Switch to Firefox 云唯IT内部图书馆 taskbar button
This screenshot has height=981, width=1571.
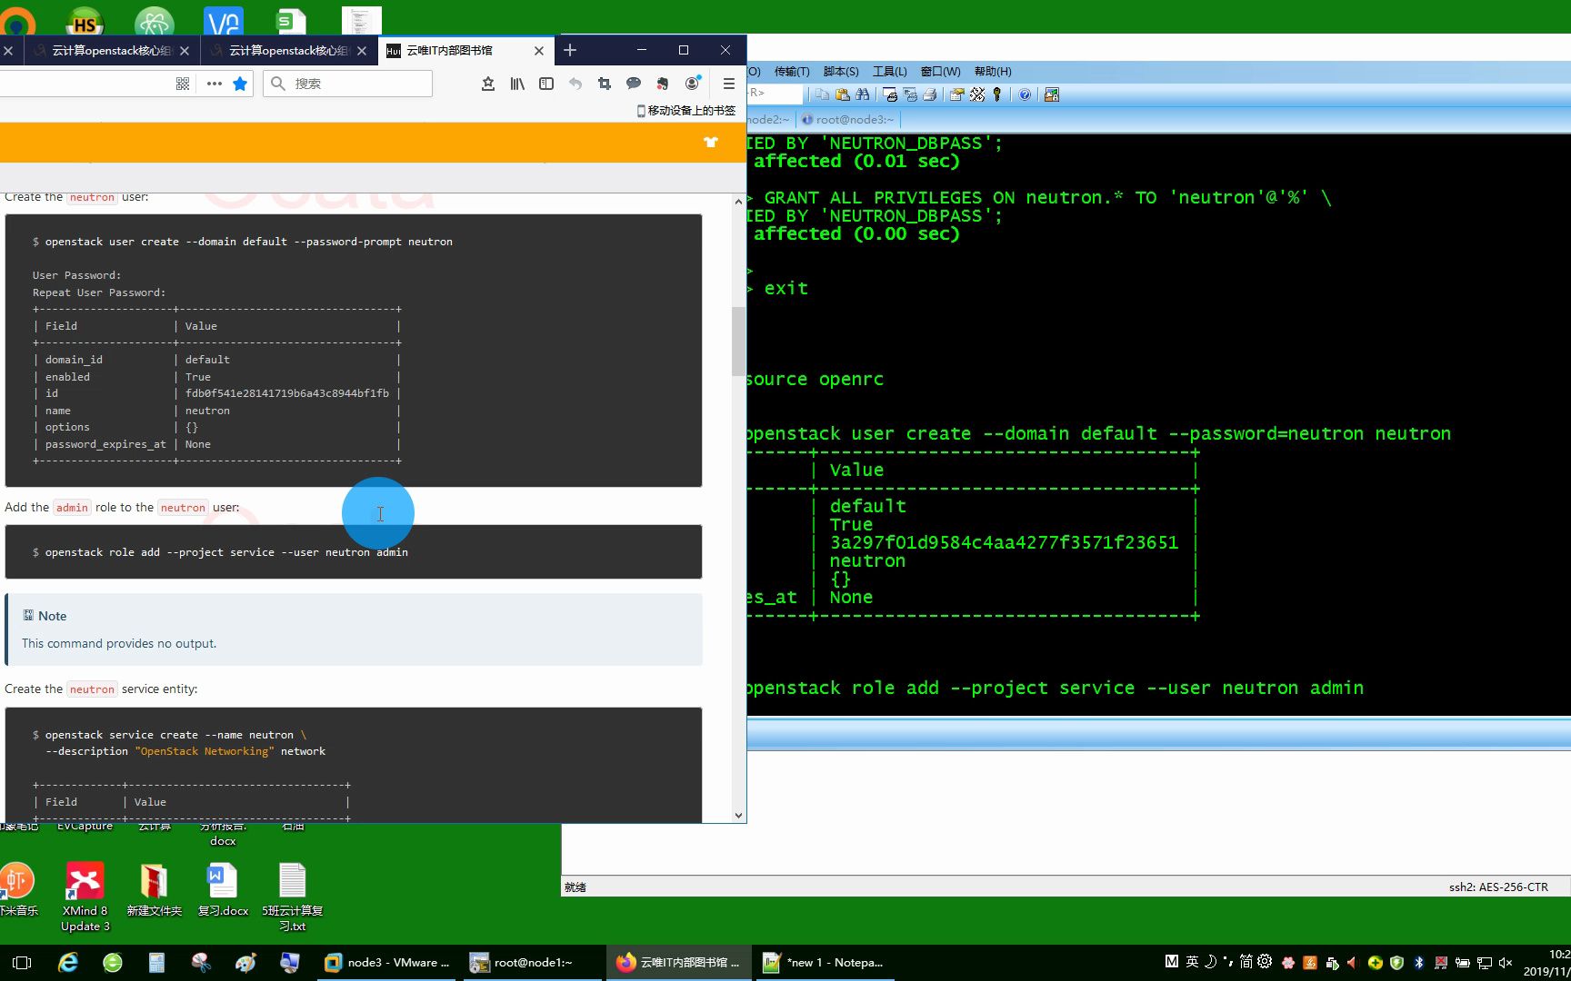678,963
